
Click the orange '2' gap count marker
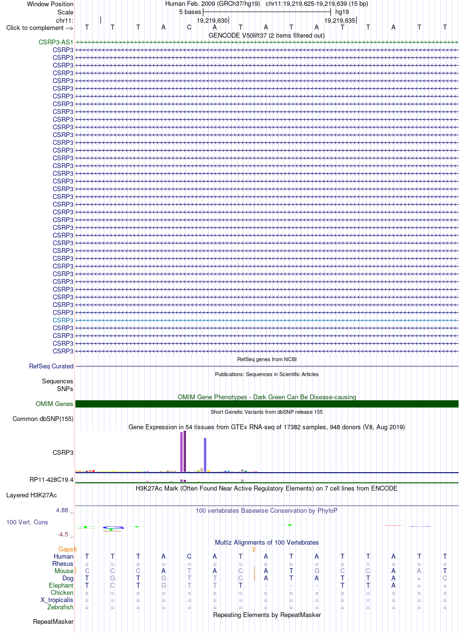coord(254,549)
